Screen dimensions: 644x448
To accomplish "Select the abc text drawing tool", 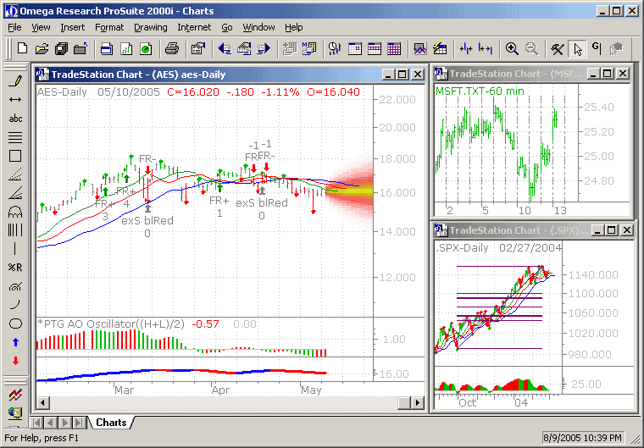I will (x=15, y=119).
